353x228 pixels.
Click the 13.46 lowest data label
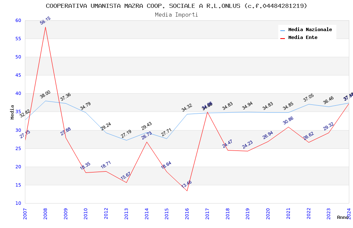pos(186,184)
